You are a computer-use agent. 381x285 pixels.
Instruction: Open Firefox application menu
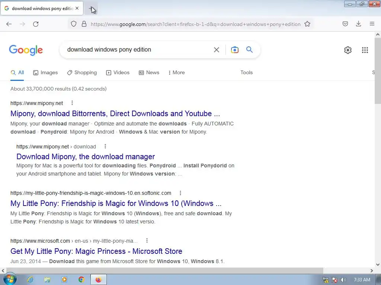372,24
